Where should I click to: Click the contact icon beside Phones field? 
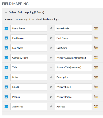pyautogui.click(x=6, y=97)
